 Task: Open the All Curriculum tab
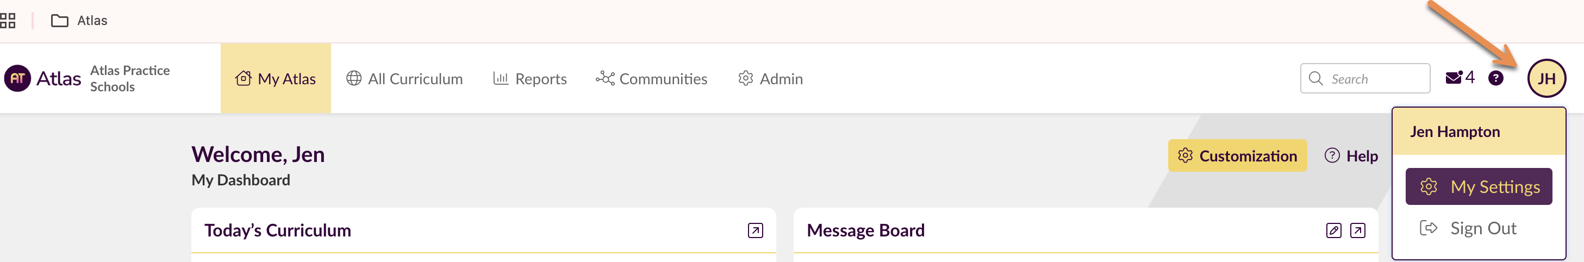click(404, 79)
